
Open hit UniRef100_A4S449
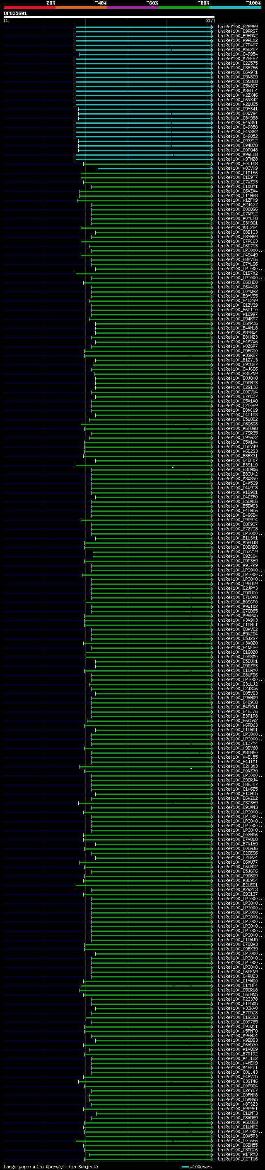click(x=238, y=255)
